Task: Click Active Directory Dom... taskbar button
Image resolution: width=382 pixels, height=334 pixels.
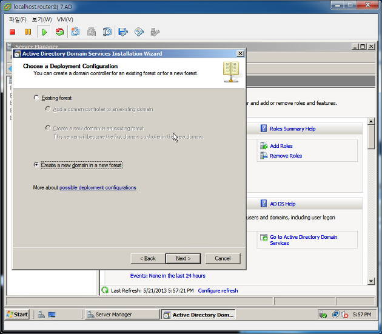Action: (198, 315)
